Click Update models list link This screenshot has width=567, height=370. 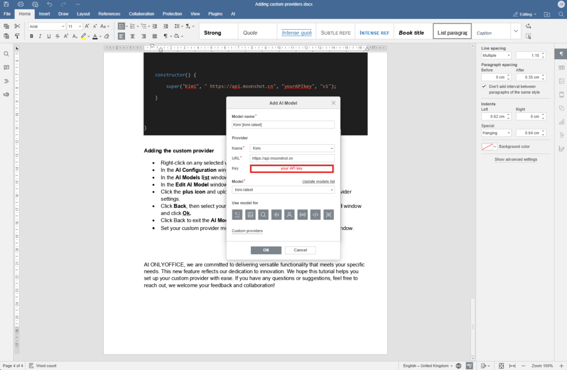coord(318,182)
